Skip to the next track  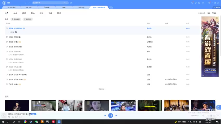(x=116, y=115)
